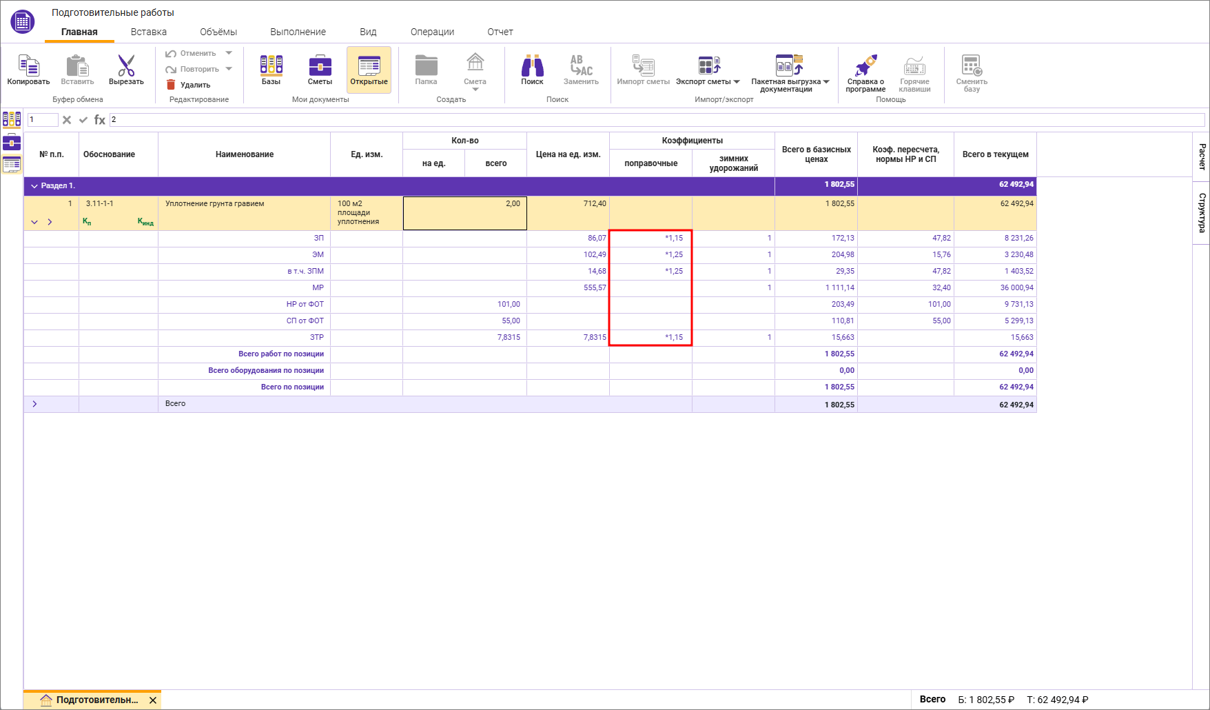Click the Cut (Вырезать) scissors icon
The height and width of the screenshot is (710, 1210).
126,67
